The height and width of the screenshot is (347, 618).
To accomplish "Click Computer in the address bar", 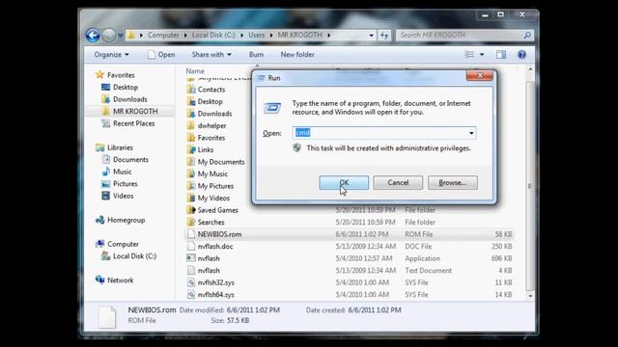I will pos(163,35).
